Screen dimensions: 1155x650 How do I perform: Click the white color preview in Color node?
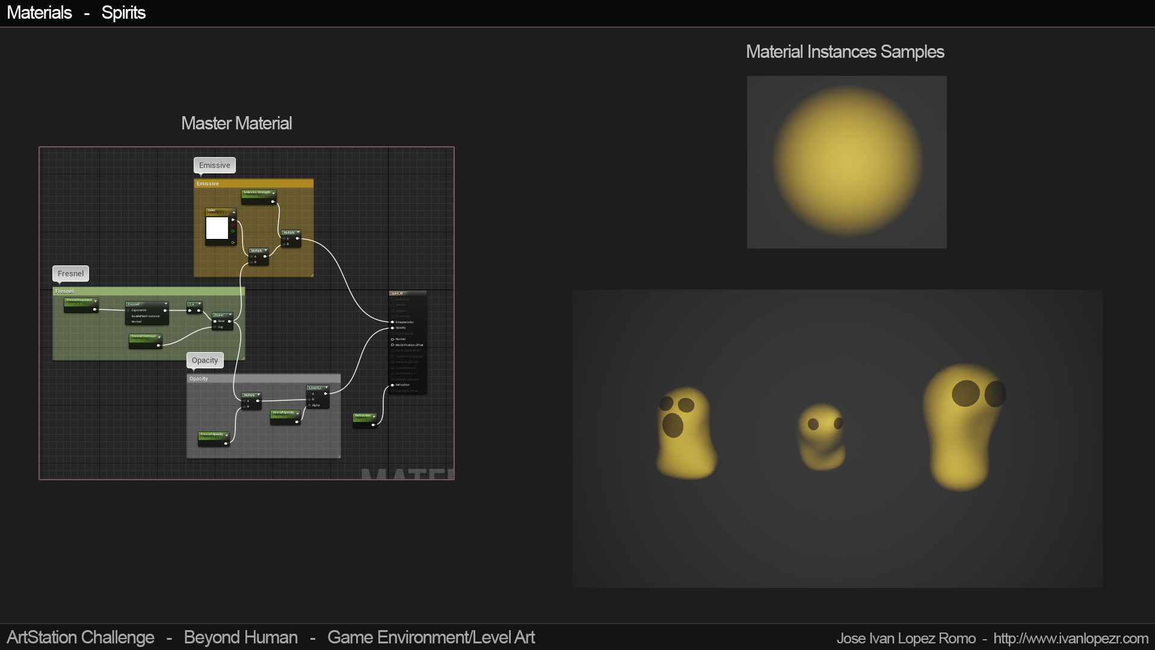click(x=217, y=228)
